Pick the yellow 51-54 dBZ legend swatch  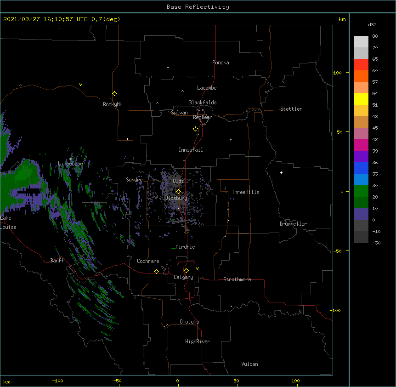point(361,99)
